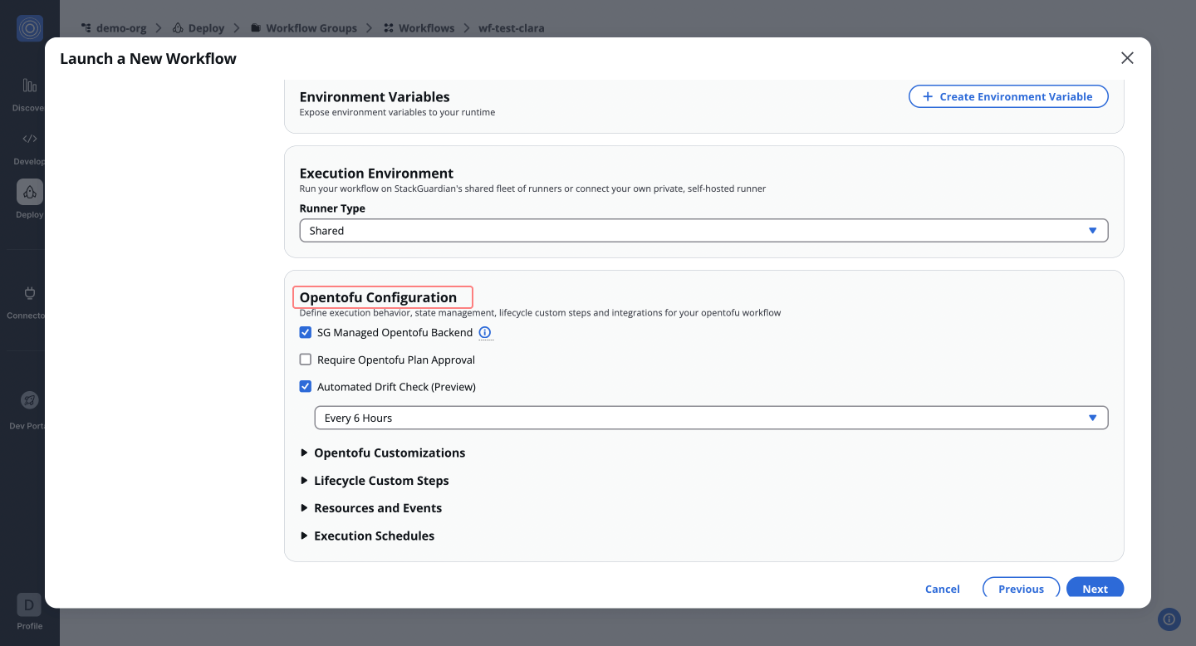Expand Opentofu Customizations section

click(382, 453)
